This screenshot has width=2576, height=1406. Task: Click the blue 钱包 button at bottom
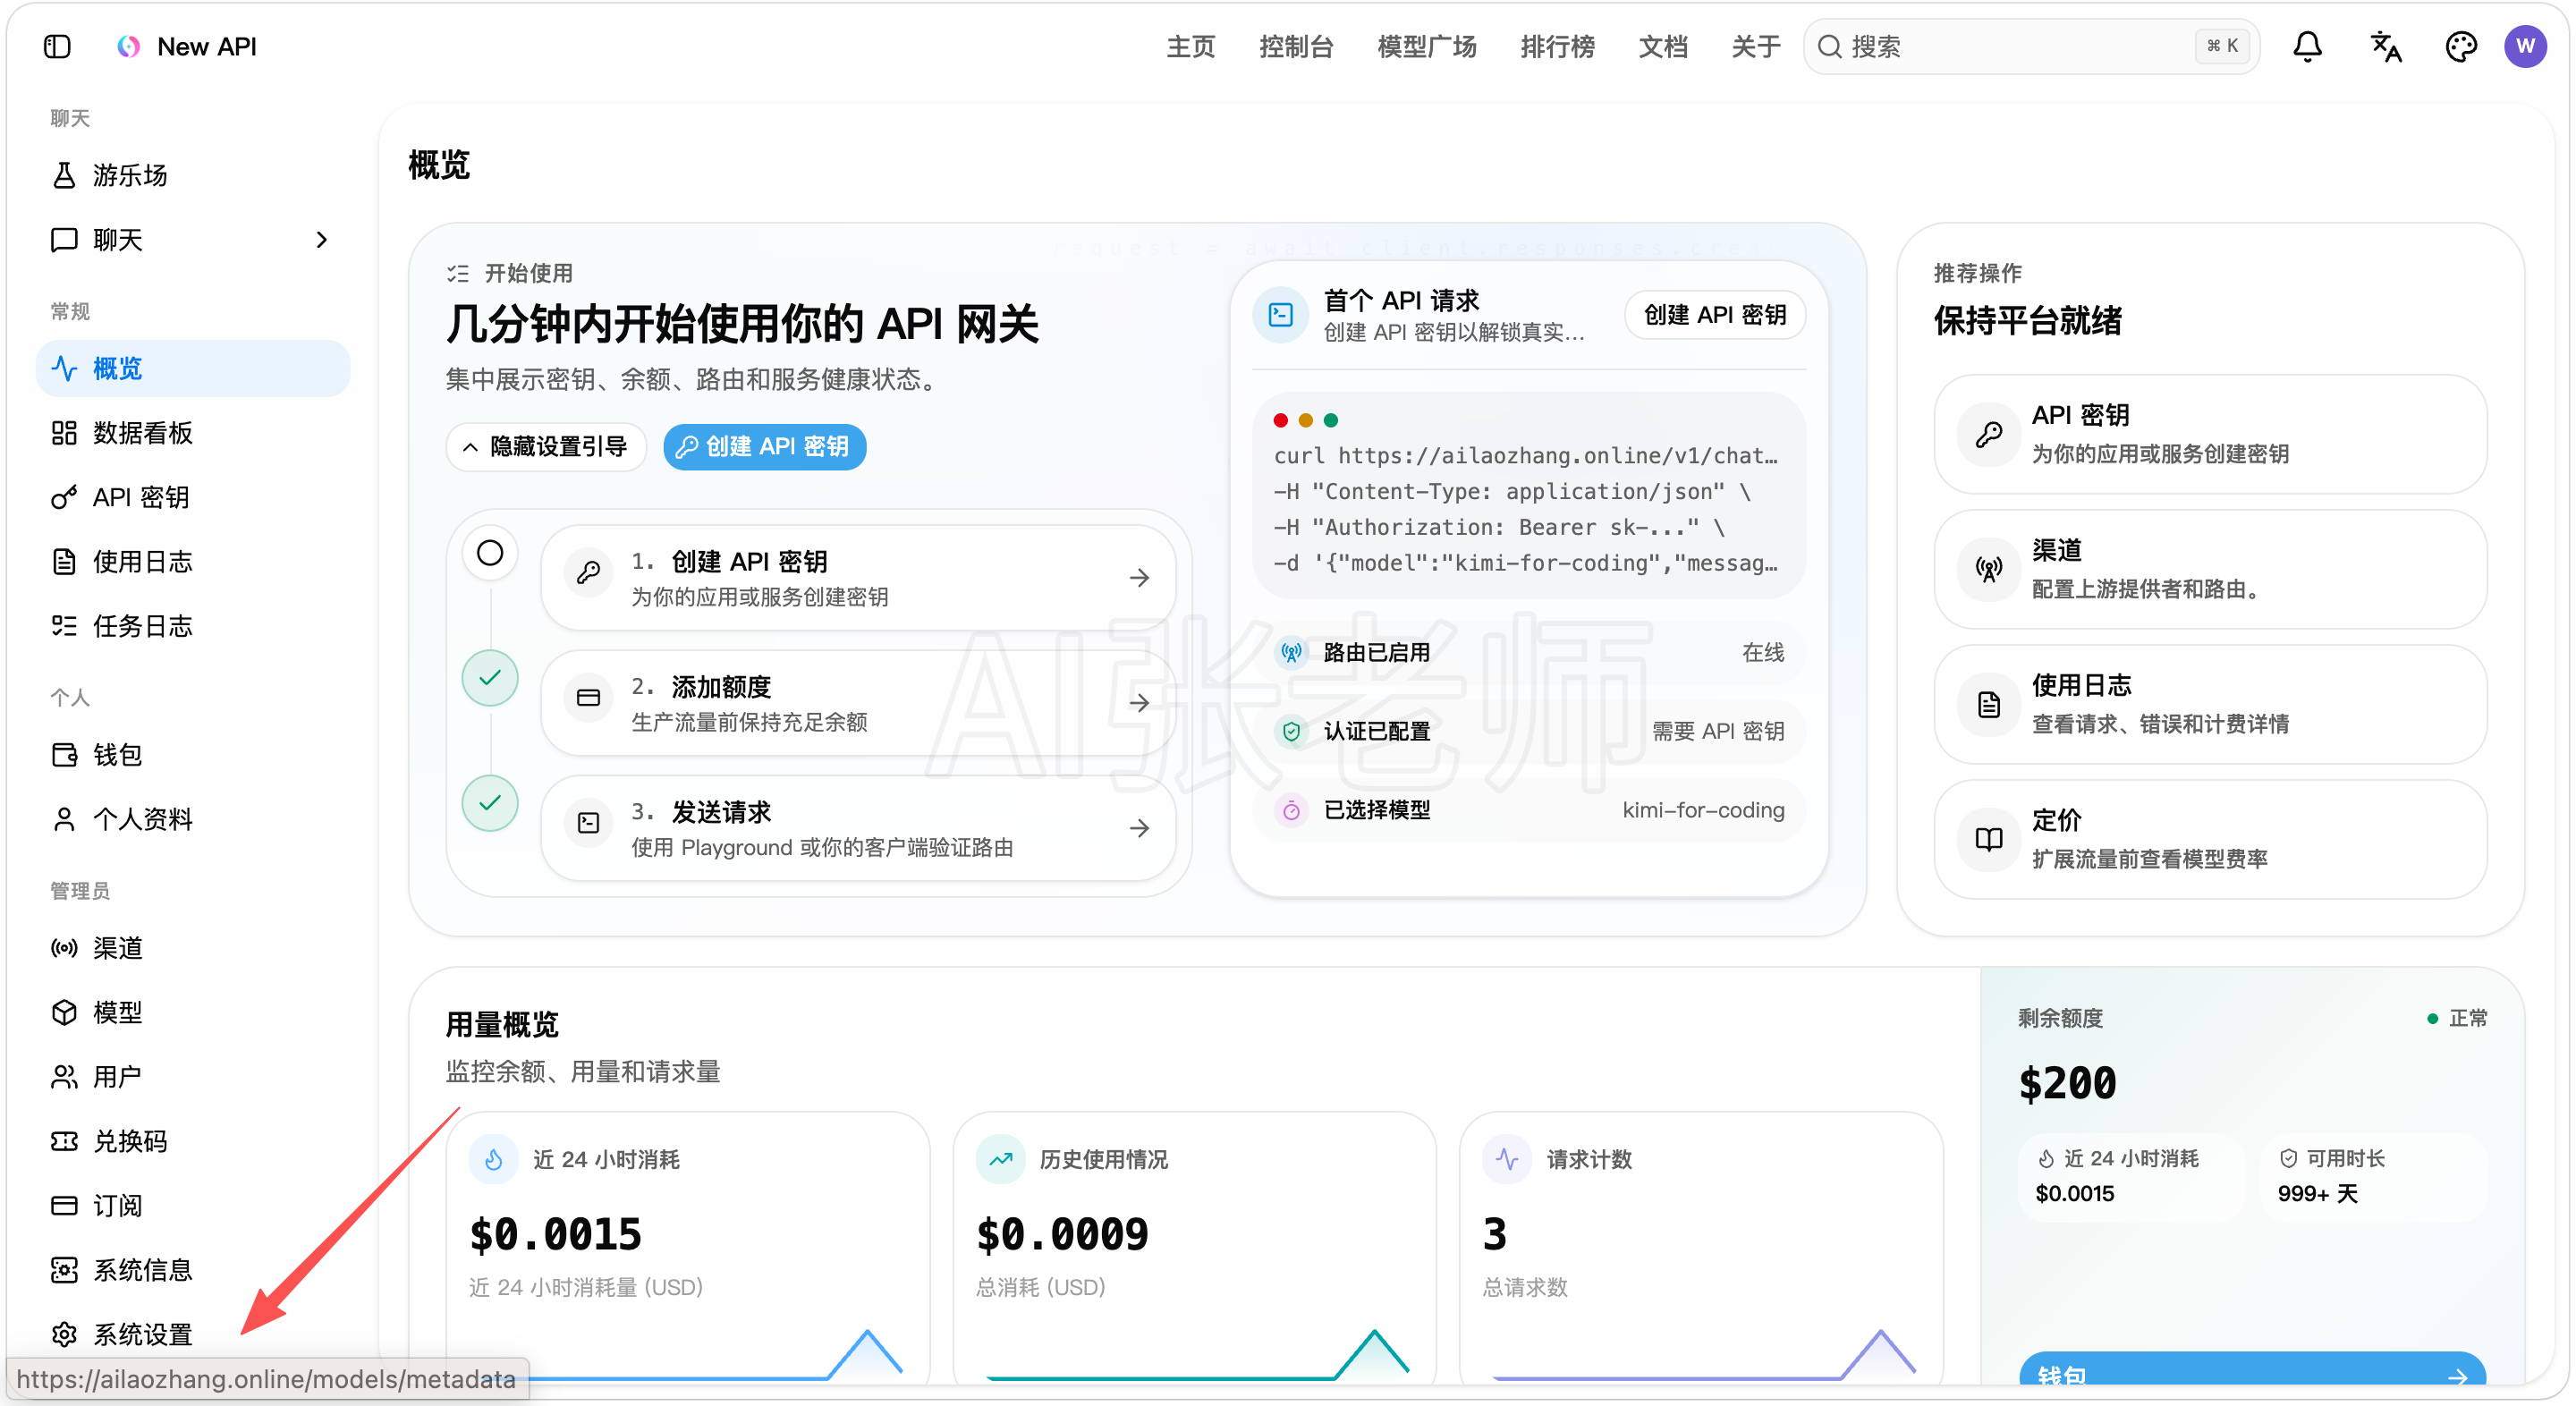point(2252,1371)
